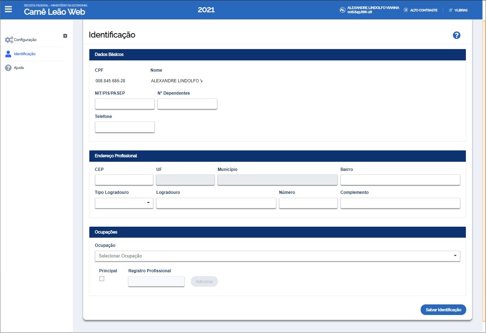
Task: Click the Salvar Identificação button
Action: pyautogui.click(x=443, y=310)
